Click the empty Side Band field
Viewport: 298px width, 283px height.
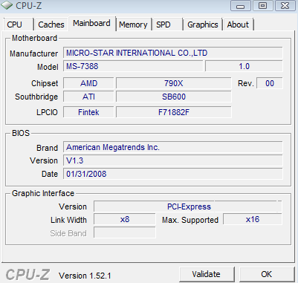pos(125,232)
